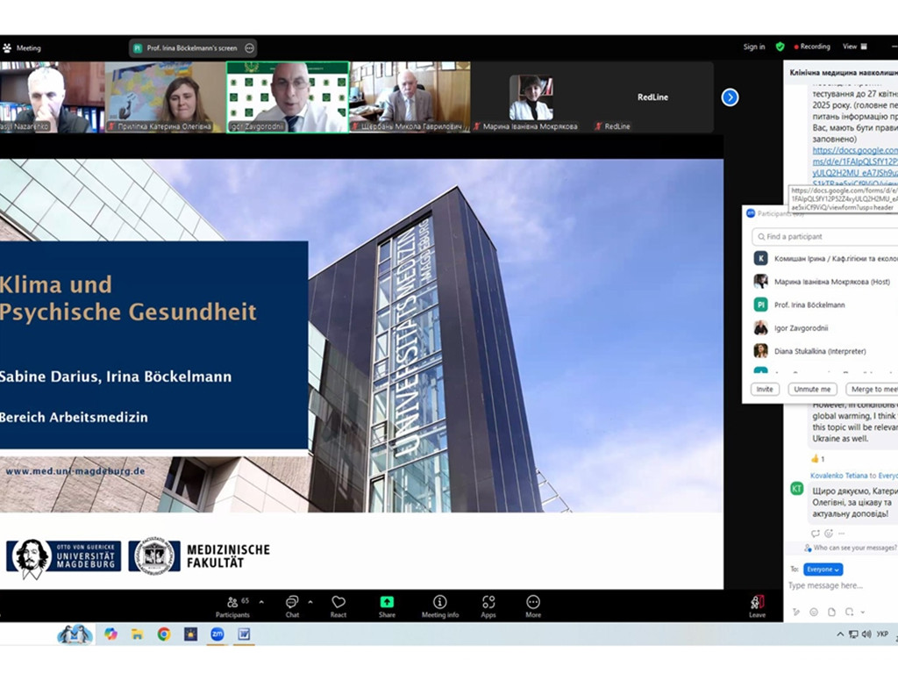Open the dark-blue app icon before Zoom
The width and height of the screenshot is (898, 674).
click(190, 634)
